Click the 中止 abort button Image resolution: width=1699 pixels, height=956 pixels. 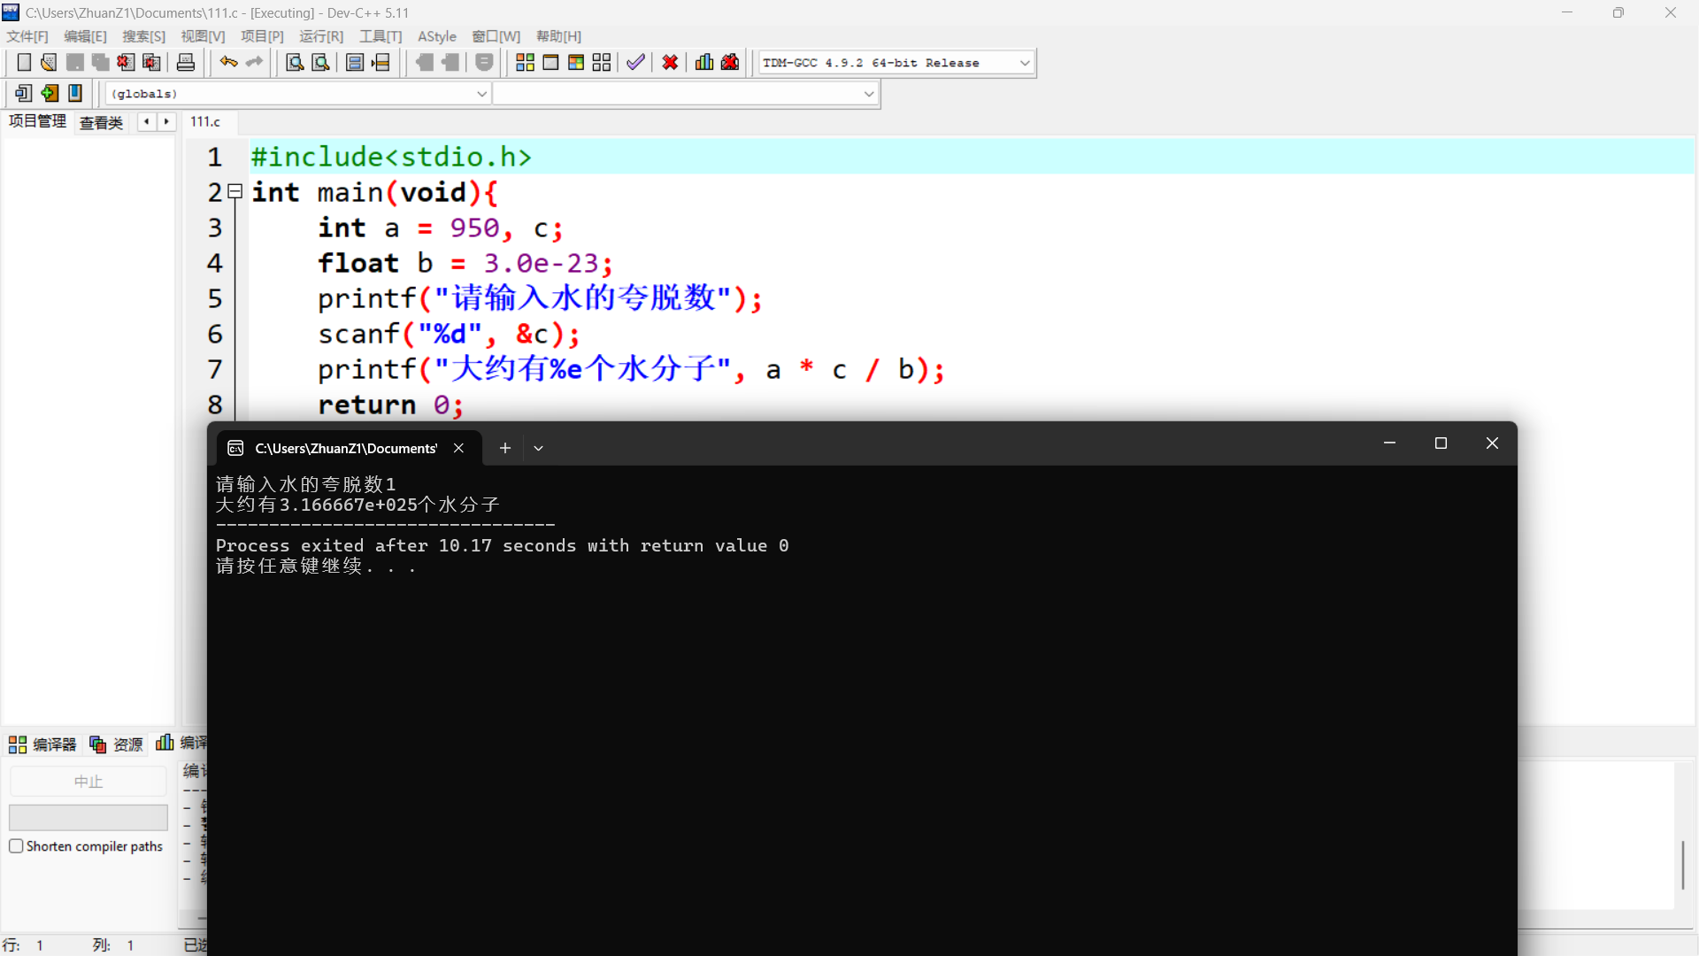tap(88, 782)
